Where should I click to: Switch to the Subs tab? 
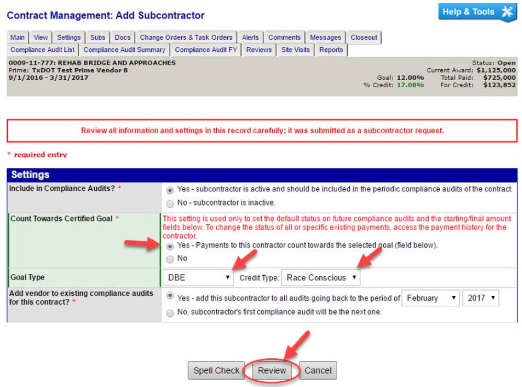point(97,38)
